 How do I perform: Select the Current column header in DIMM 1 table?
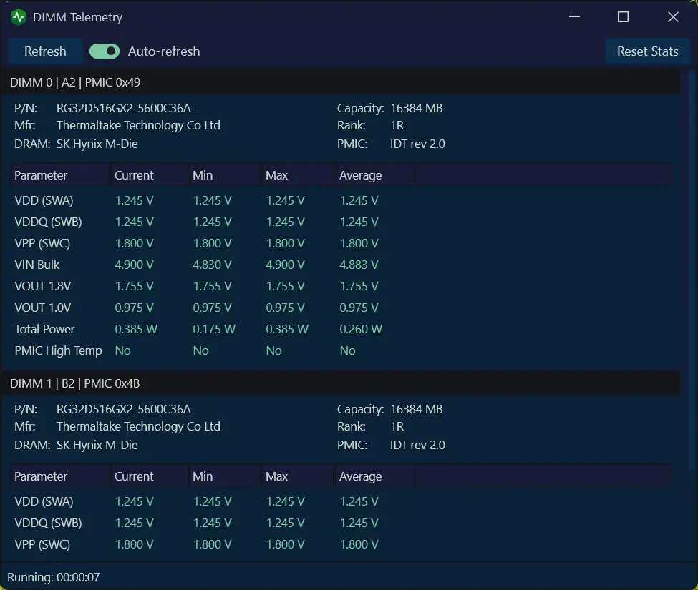pos(148,476)
